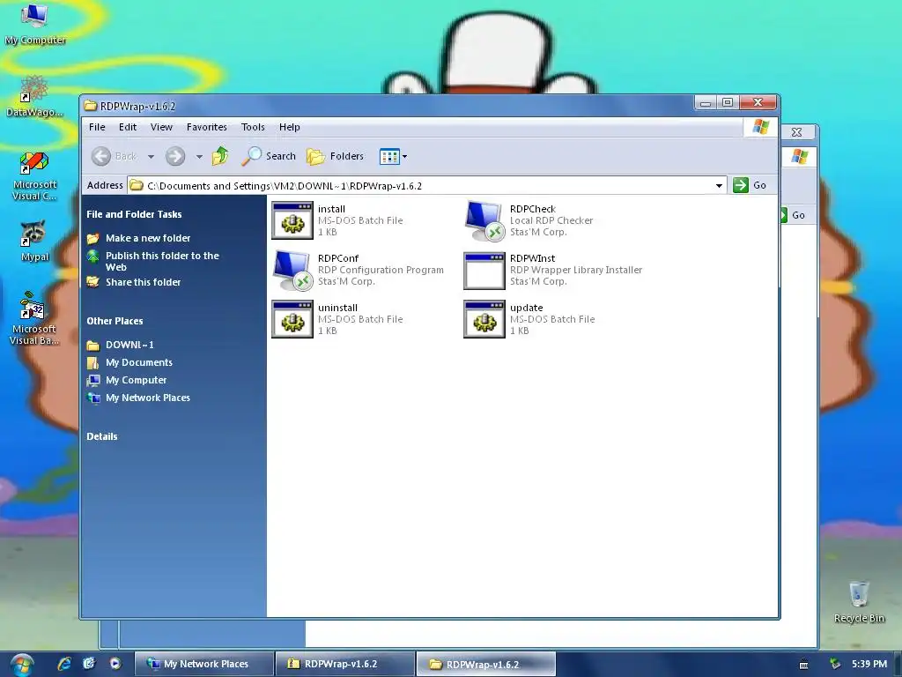Click the Microsoft Visual C++ desktop shortcut

pyautogui.click(x=34, y=176)
